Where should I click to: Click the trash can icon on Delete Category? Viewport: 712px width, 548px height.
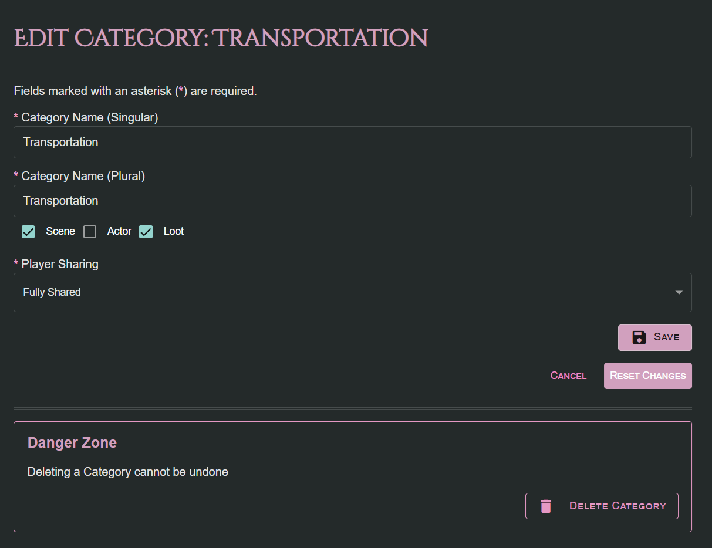[546, 506]
